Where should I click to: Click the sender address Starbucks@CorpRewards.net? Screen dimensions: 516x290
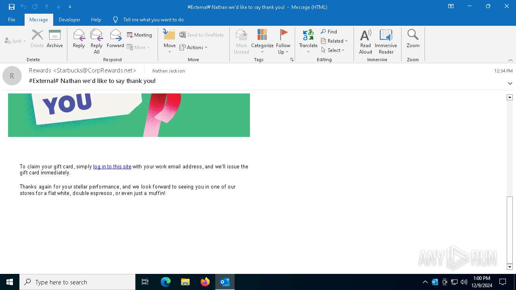click(95, 70)
